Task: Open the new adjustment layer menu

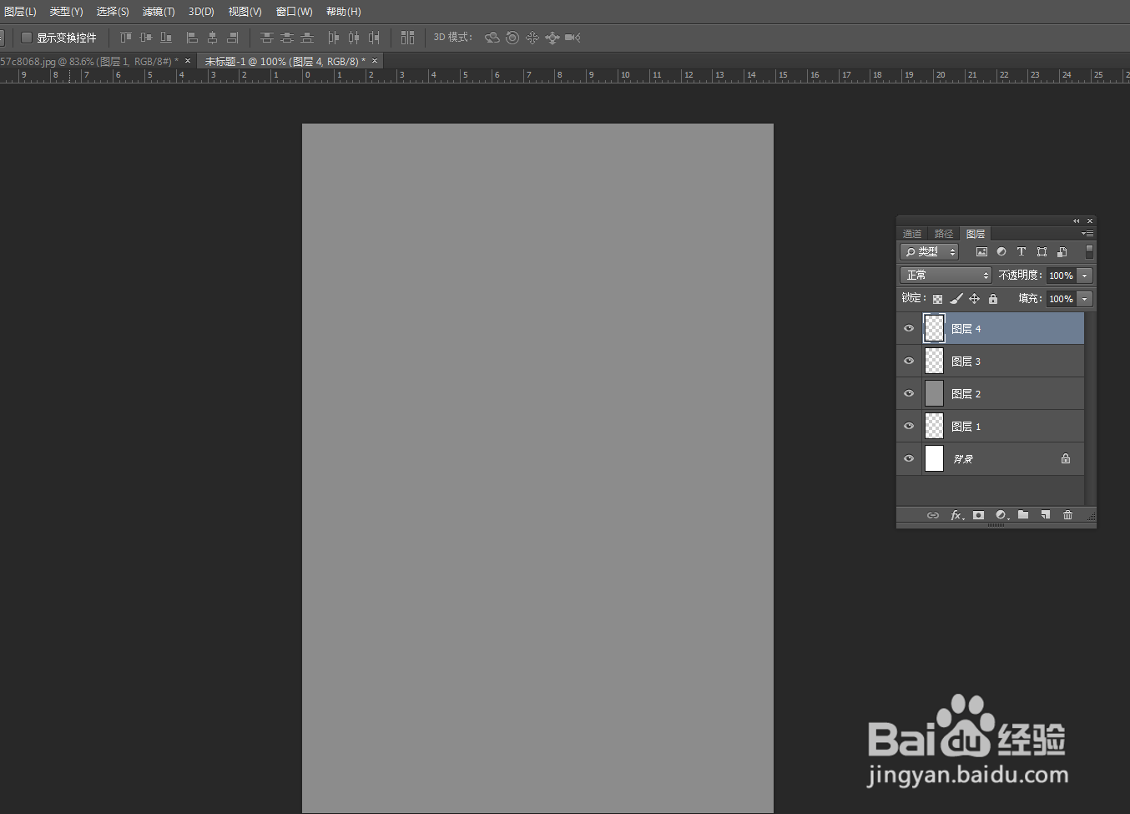Action: pos(1002,515)
